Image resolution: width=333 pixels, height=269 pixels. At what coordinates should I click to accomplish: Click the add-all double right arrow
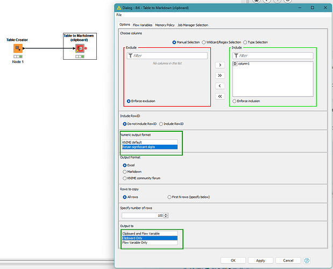[219, 75]
